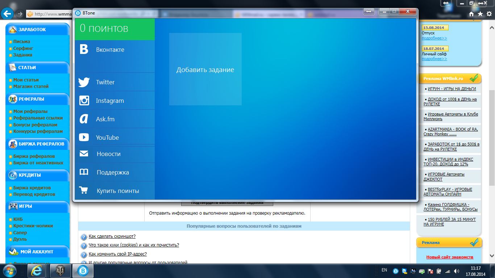Open the Сапер game link

point(20,233)
